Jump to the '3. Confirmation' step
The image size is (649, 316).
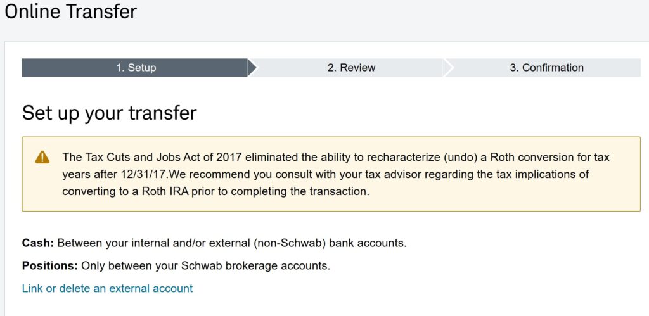click(x=546, y=68)
